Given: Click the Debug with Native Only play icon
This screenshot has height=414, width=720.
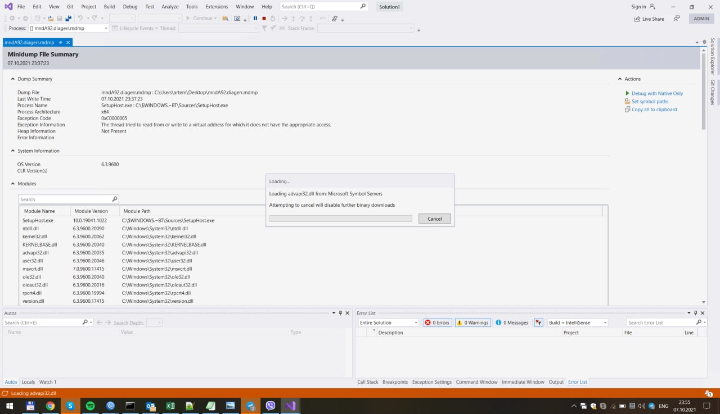Looking at the screenshot, I should [627, 93].
